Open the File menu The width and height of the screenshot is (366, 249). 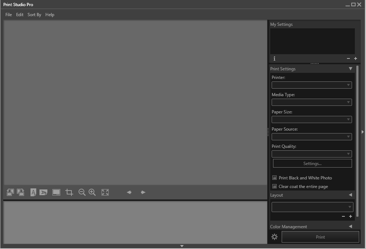point(8,15)
